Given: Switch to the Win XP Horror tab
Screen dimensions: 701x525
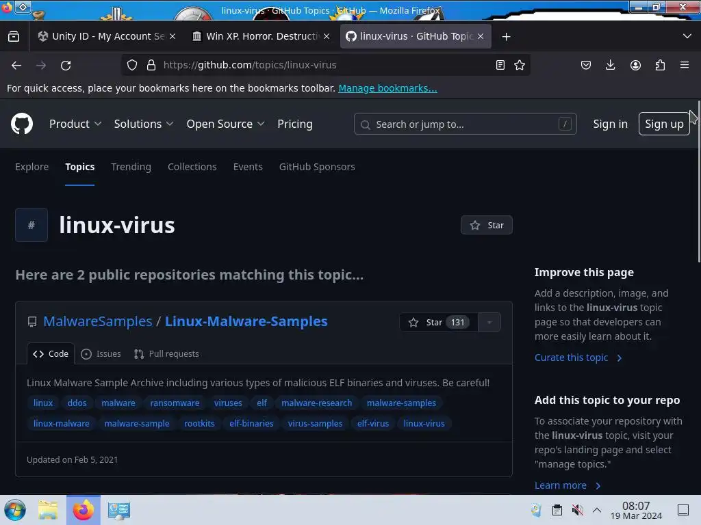Looking at the screenshot, I should point(262,37).
